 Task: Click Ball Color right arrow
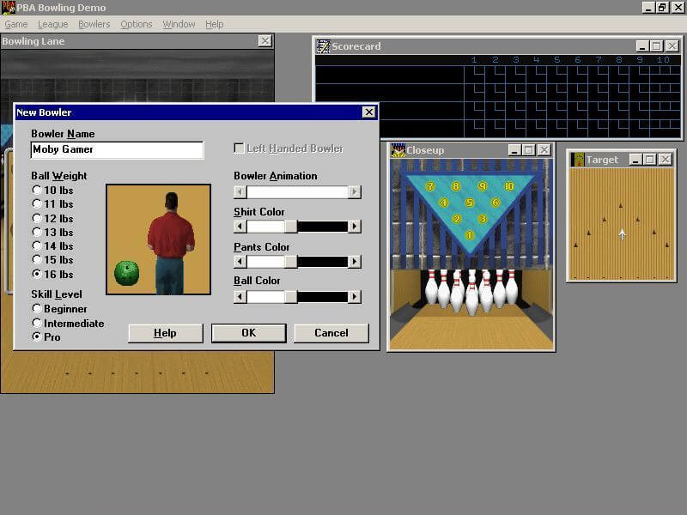[355, 297]
